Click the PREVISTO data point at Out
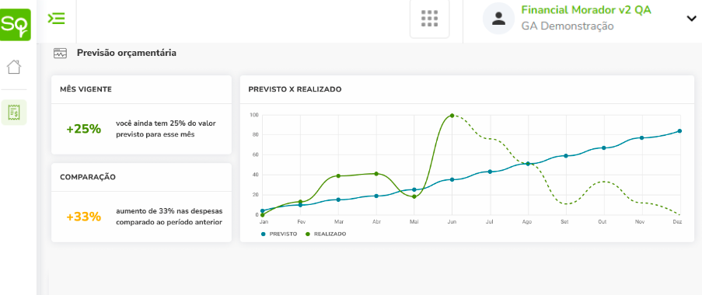 coord(603,147)
